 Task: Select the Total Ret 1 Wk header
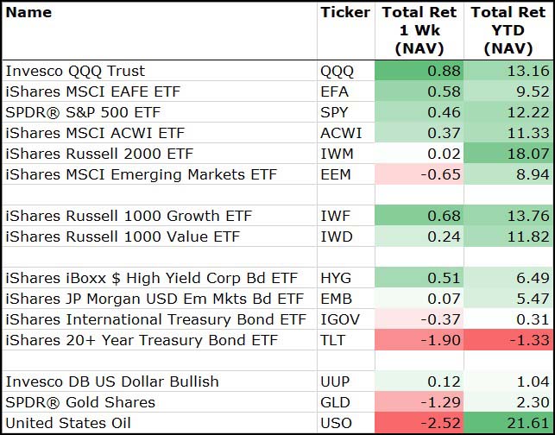[x=419, y=30]
